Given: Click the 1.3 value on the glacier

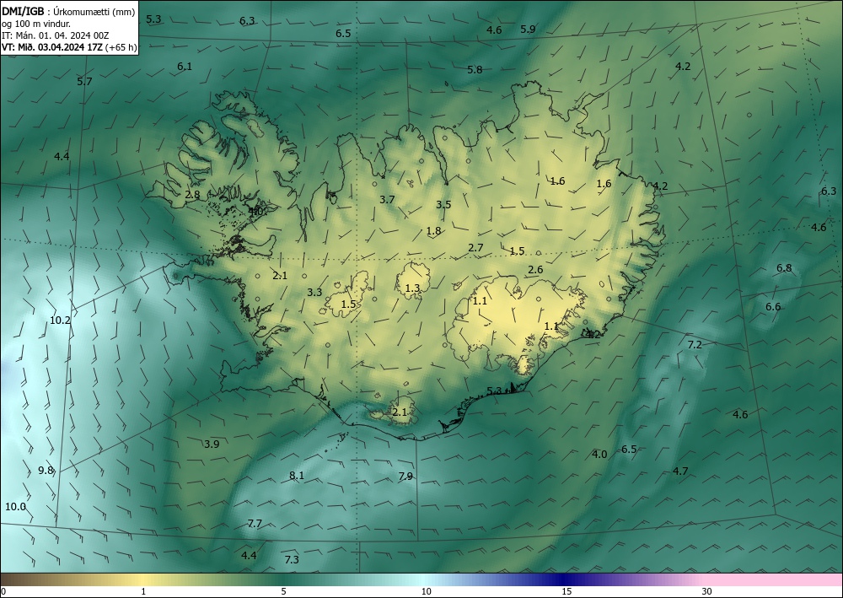Looking at the screenshot, I should click(x=412, y=288).
